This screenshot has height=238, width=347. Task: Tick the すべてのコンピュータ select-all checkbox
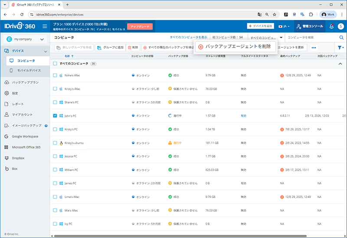[55, 63]
